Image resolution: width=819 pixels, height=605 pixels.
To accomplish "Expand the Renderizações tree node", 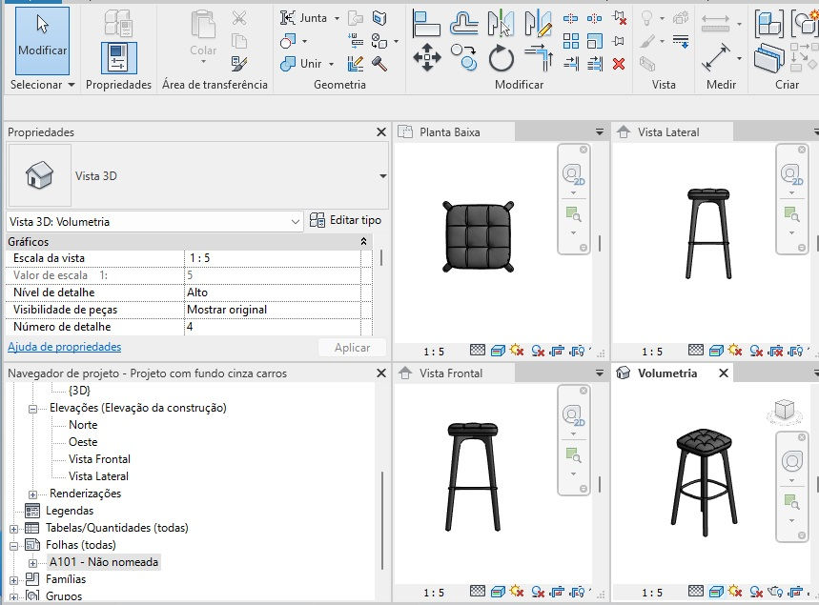I will click(32, 494).
